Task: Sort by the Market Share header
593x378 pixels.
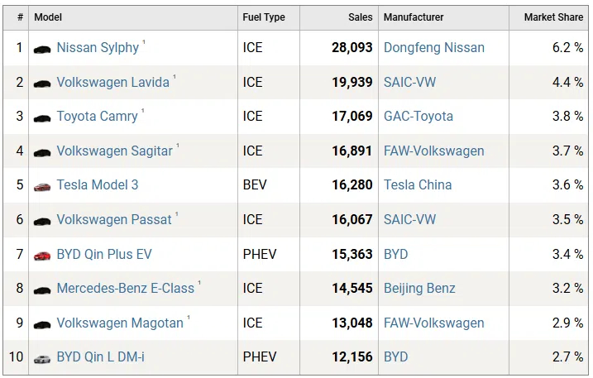Action: [553, 17]
